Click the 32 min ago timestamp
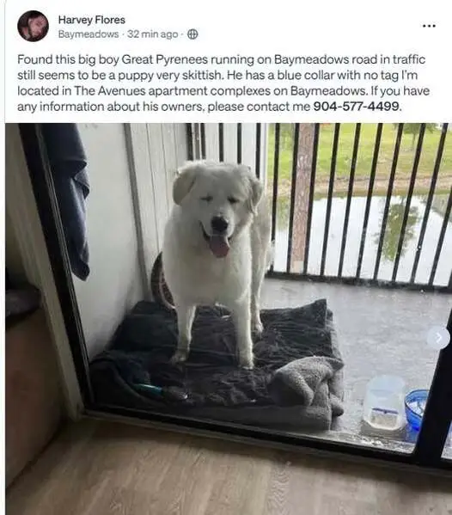Screen dimensions: 452x515 tap(152, 34)
